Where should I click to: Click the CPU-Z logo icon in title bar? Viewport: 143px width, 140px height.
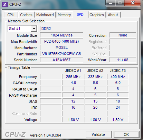click(x=5, y=4)
